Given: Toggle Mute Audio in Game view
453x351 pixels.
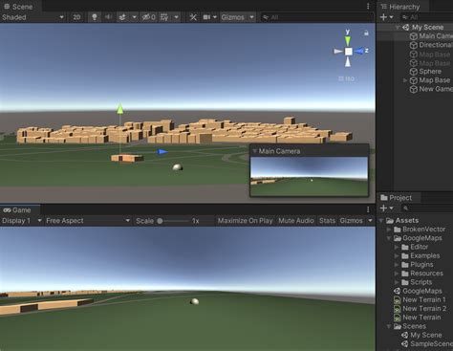Looking at the screenshot, I should (296, 221).
